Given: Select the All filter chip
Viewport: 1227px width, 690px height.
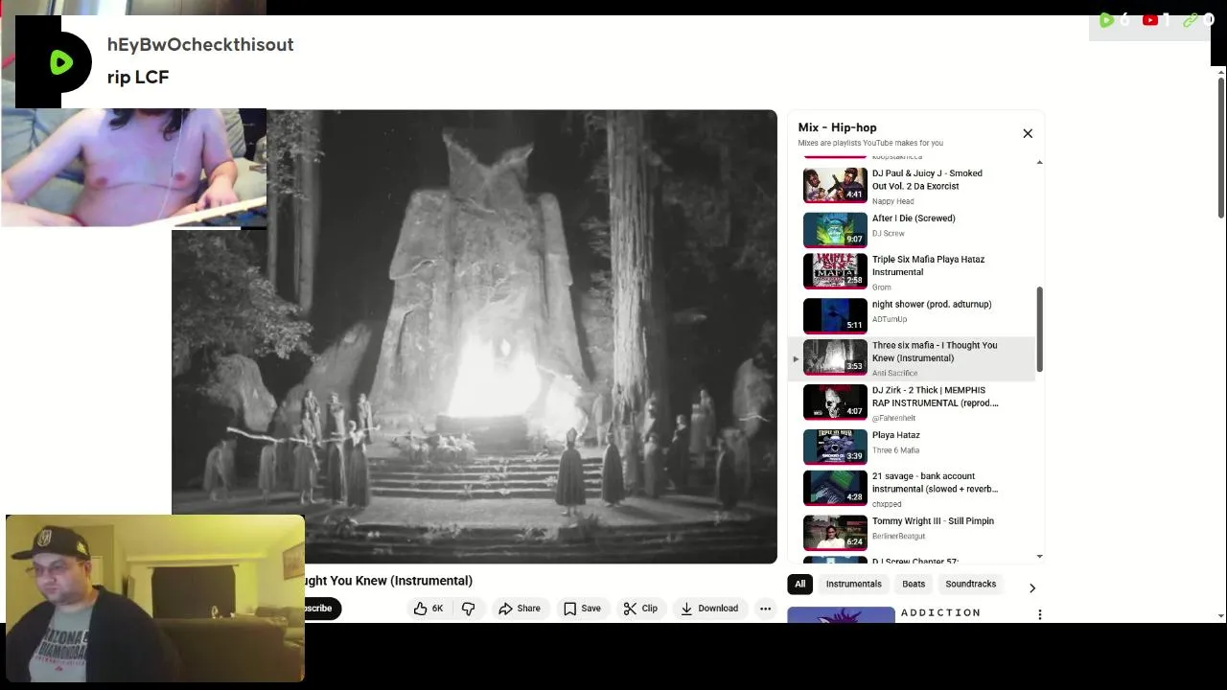Looking at the screenshot, I should [799, 584].
